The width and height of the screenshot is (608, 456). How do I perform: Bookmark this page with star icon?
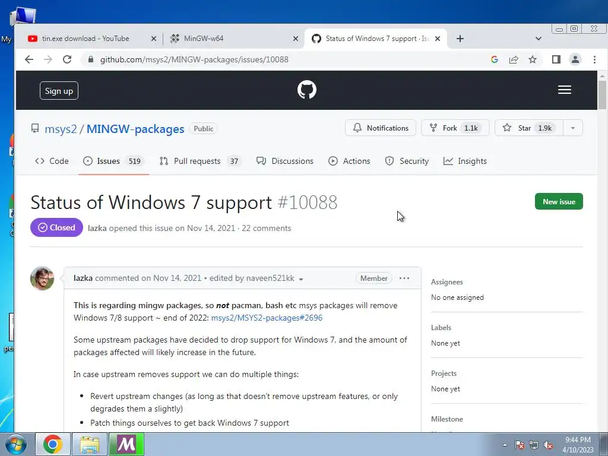tap(533, 59)
